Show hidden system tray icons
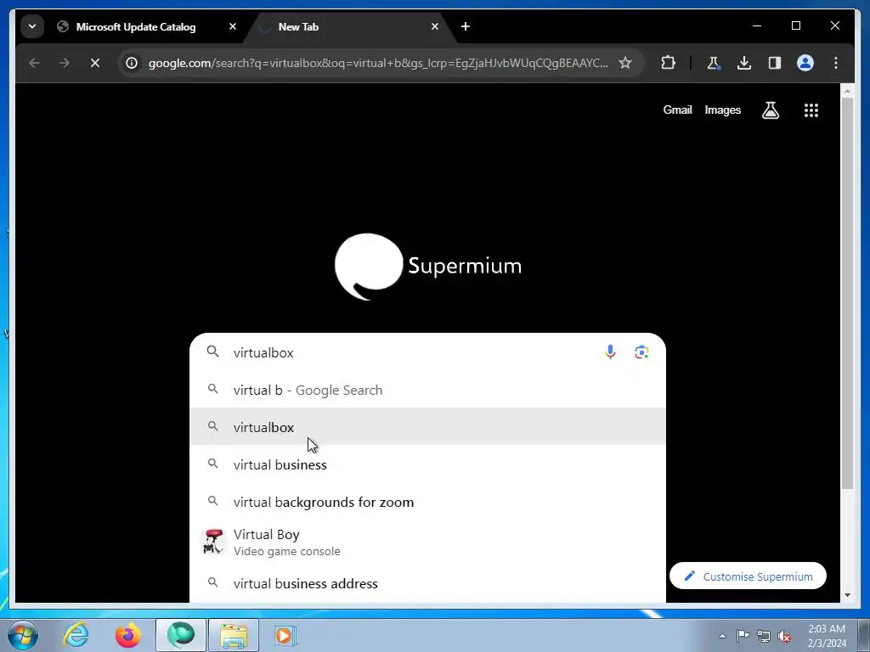Screen dimensions: 870x652 [x=722, y=636]
